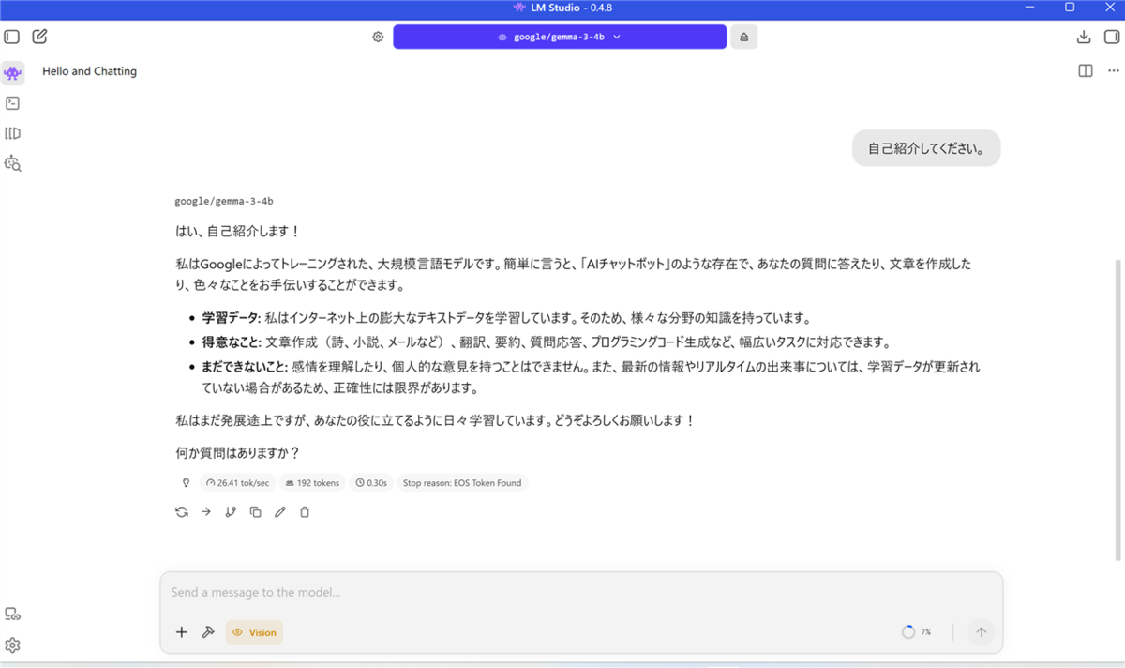Click the split view icon in chat header

point(1086,71)
